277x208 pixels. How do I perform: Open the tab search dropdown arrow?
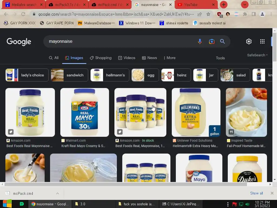point(245,5)
